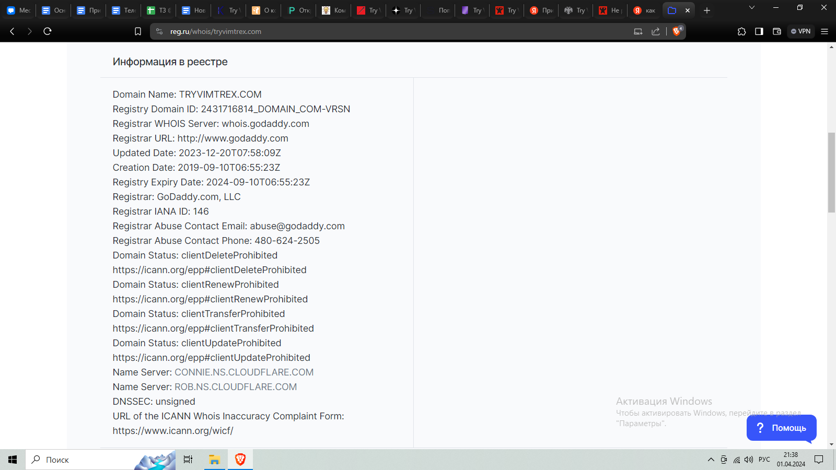The height and width of the screenshot is (470, 836).
Task: Open the CONNIE.NS.CLOUDFLARE.COM name server link
Action: (x=244, y=372)
